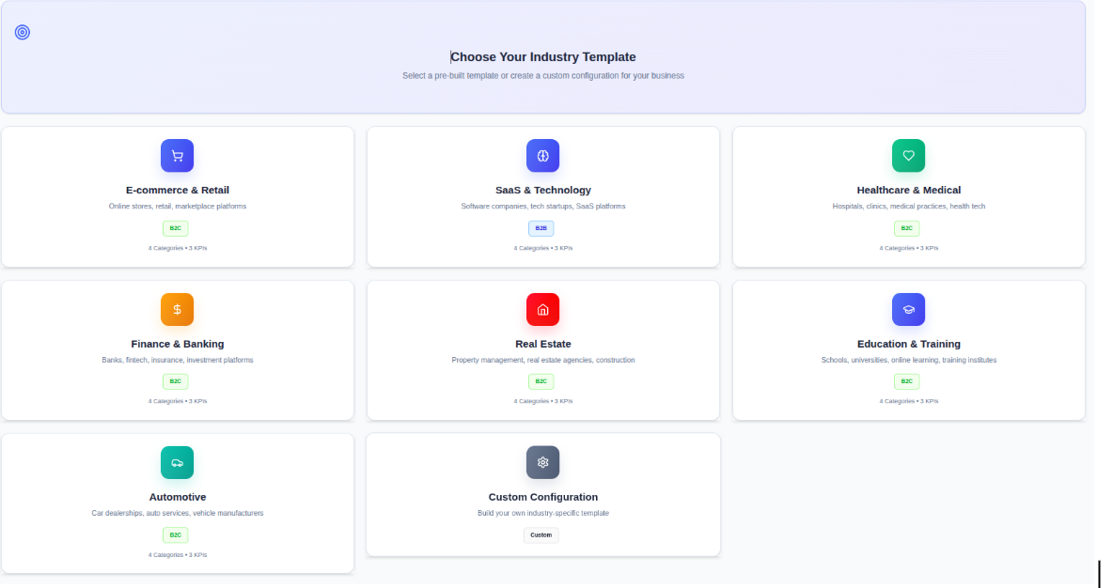Click the B2B badge on SaaS card

tap(541, 228)
